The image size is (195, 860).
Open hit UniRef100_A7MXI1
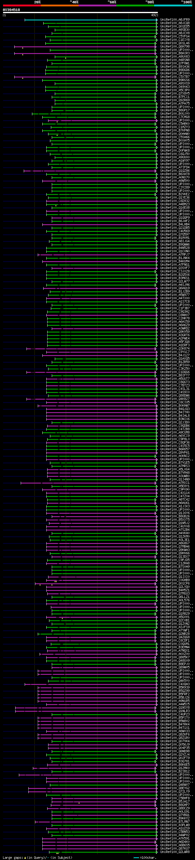(x=175, y=483)
